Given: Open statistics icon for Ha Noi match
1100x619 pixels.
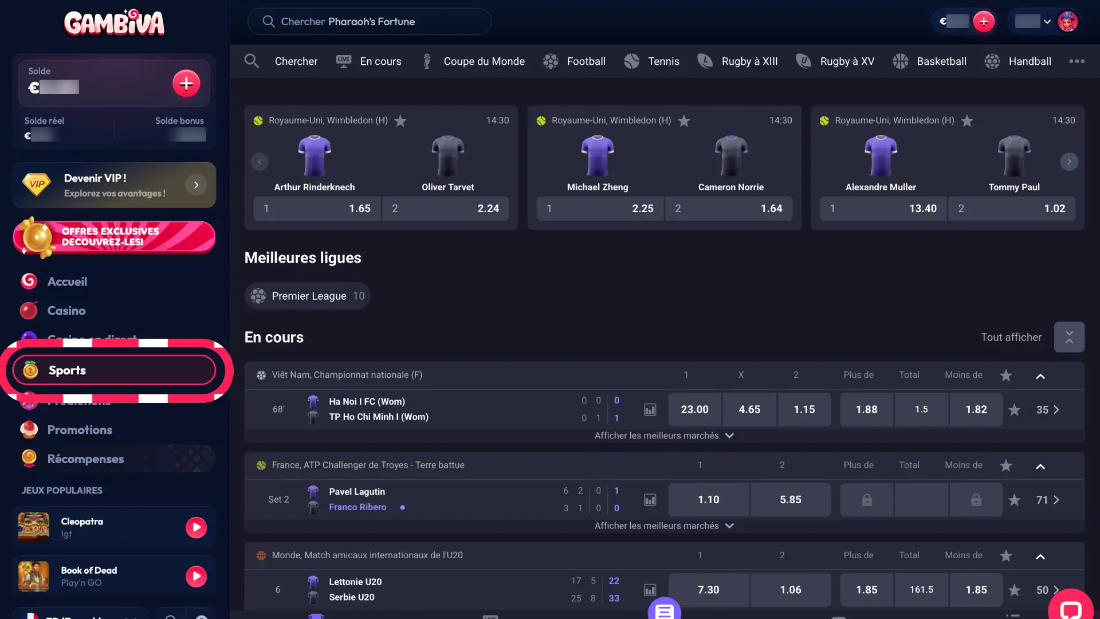Looking at the screenshot, I should [650, 410].
